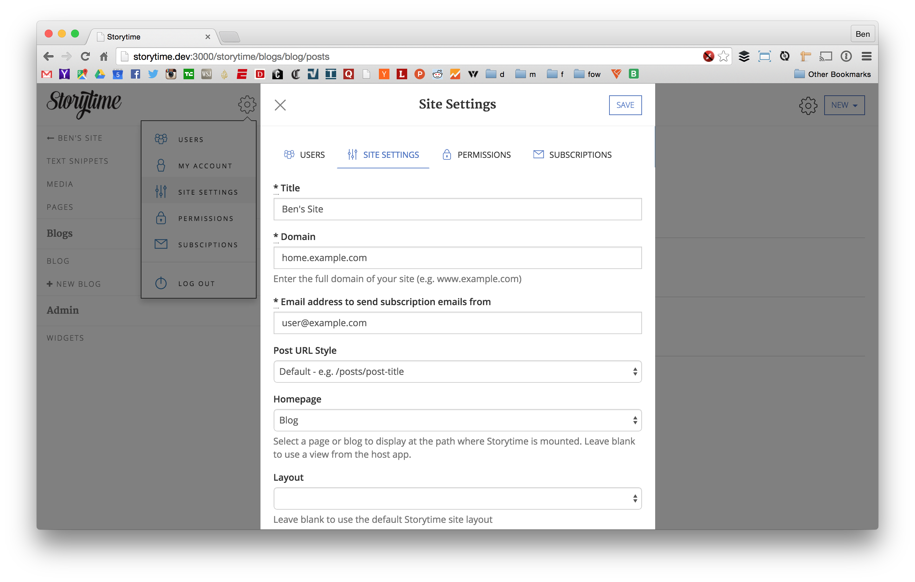Save the site settings
Image resolution: width=915 pixels, height=582 pixels.
[625, 105]
